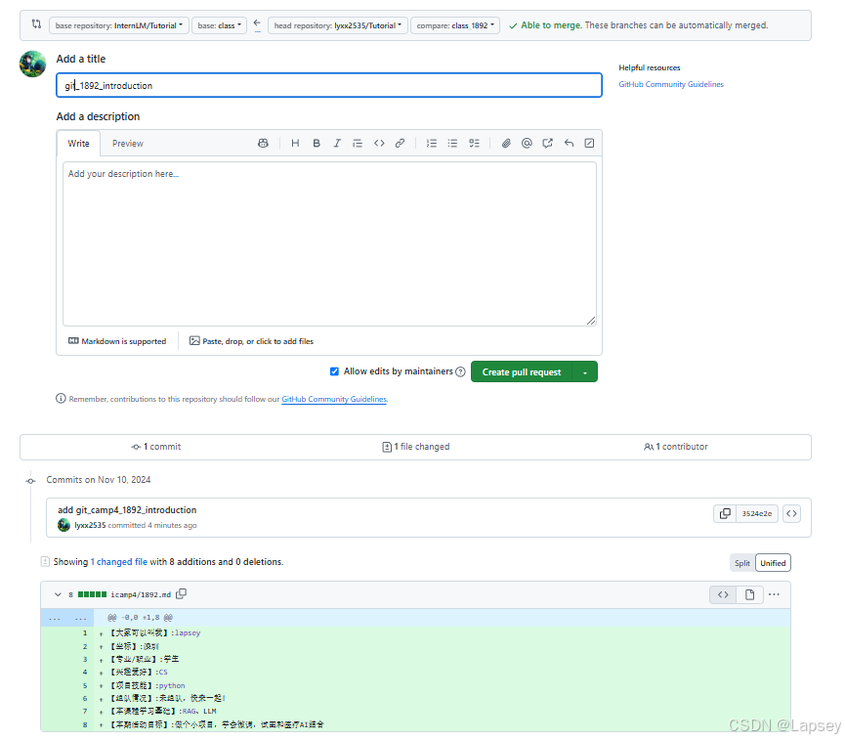This screenshot has width=845, height=740.
Task: Toggle Allow edits by maintainers checkbox
Action: point(334,371)
